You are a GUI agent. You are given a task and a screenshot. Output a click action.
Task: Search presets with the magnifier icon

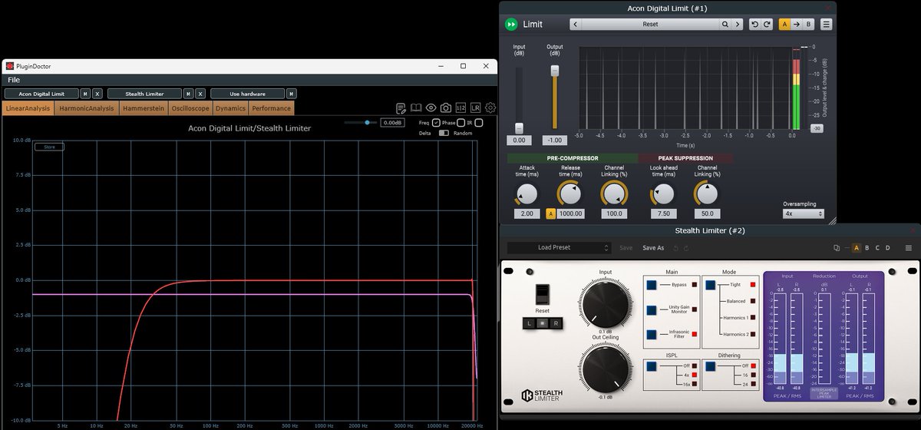tap(725, 25)
